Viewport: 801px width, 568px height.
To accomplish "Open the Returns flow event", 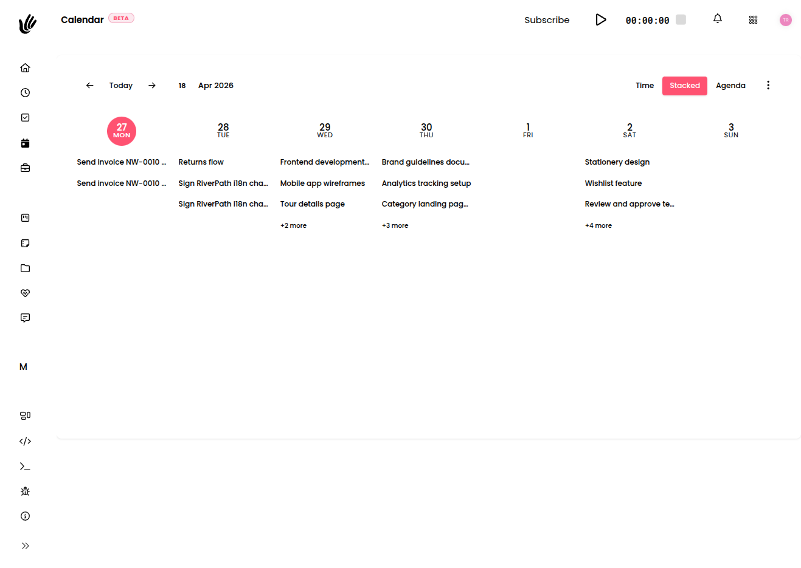I will pos(201,162).
